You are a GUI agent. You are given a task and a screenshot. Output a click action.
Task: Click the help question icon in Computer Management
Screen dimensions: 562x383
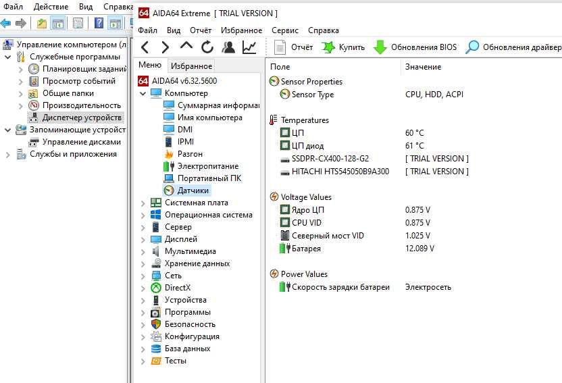coord(99,24)
